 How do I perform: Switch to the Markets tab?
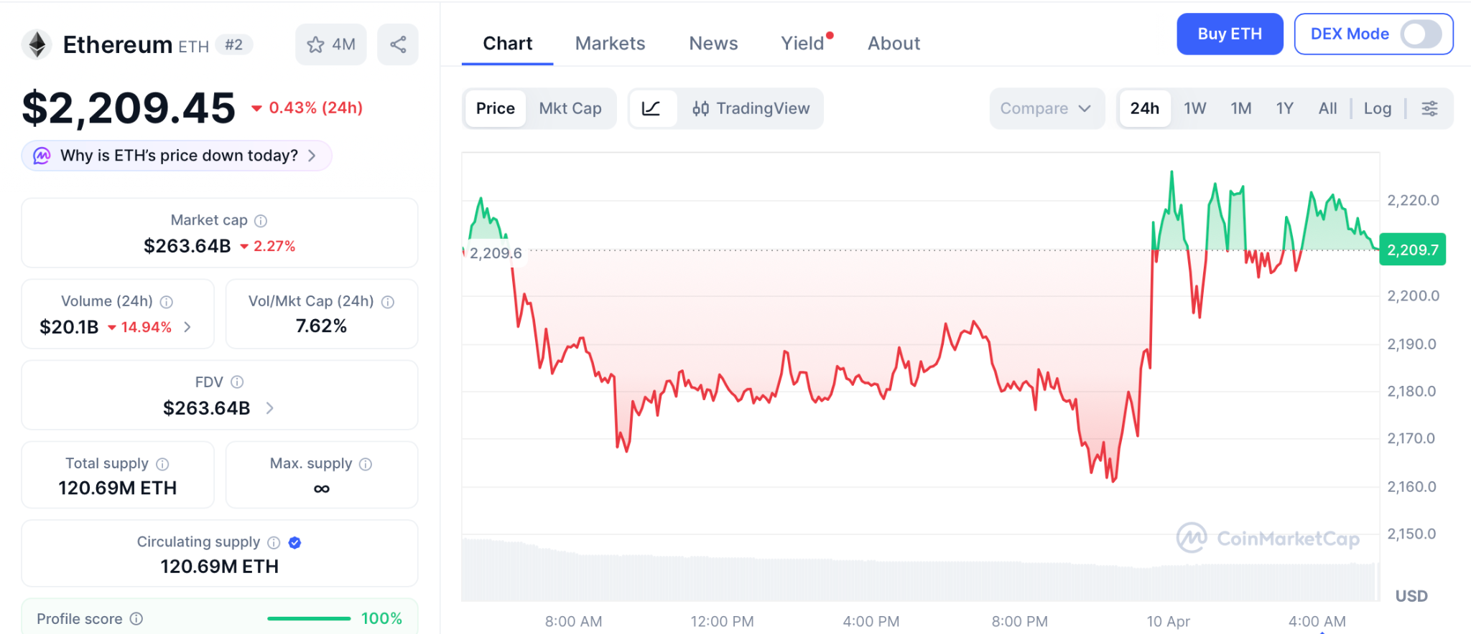610,44
